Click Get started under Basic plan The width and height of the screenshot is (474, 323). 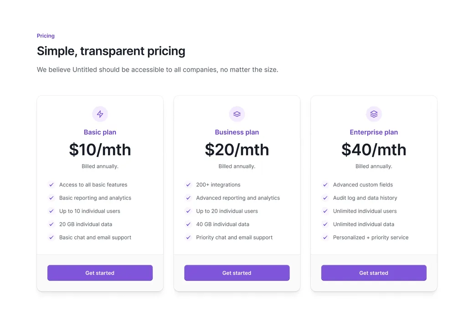click(x=100, y=273)
